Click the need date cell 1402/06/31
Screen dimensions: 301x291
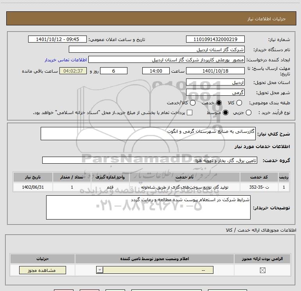(33, 187)
